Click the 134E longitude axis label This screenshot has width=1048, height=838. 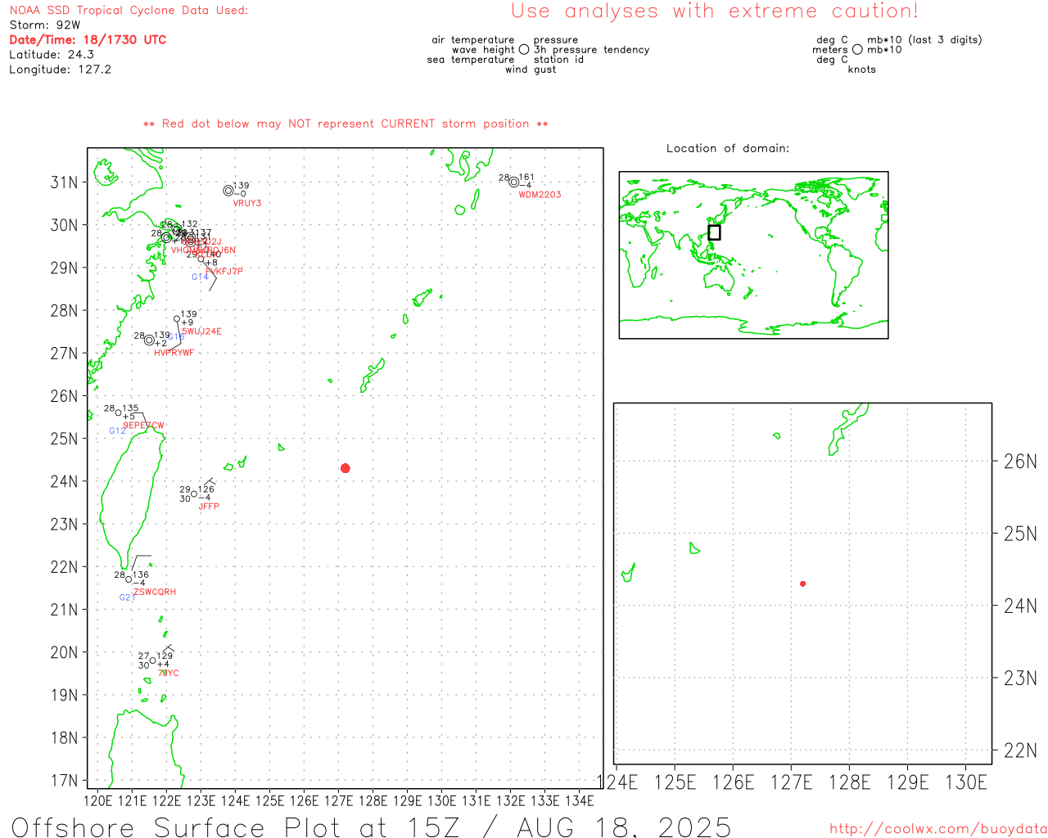(580, 800)
